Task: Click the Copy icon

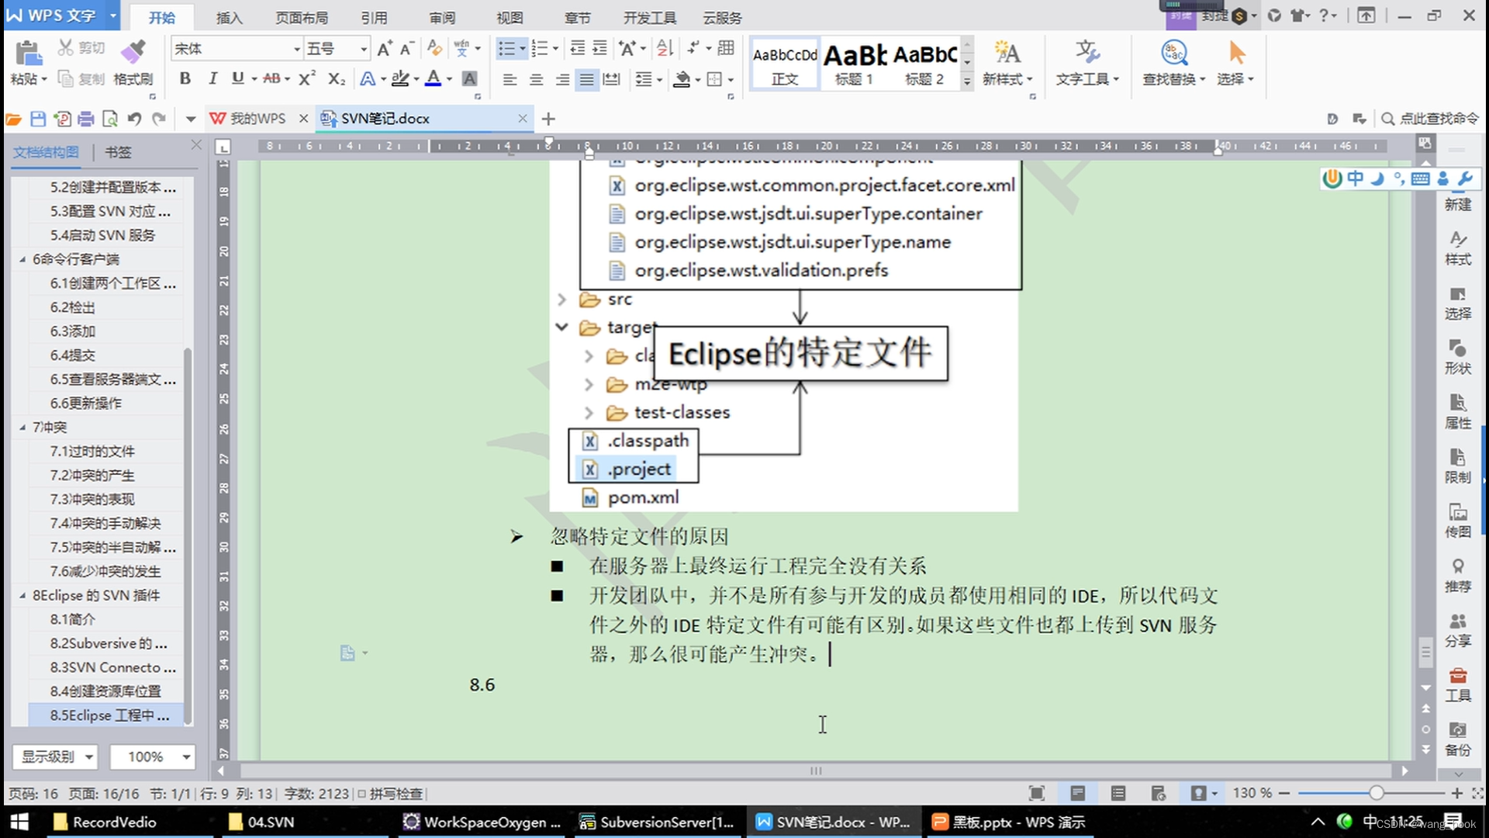Action: point(66,78)
